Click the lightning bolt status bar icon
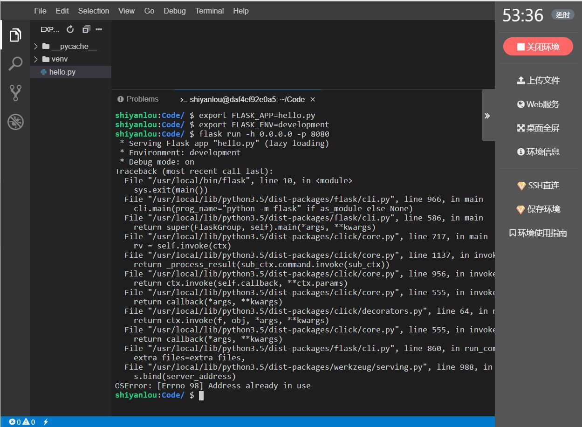Viewport: 582px width, 427px height. (46, 422)
